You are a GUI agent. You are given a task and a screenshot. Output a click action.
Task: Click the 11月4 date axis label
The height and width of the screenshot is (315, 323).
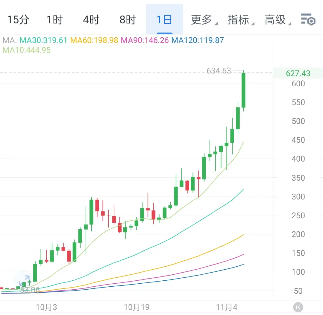227,307
